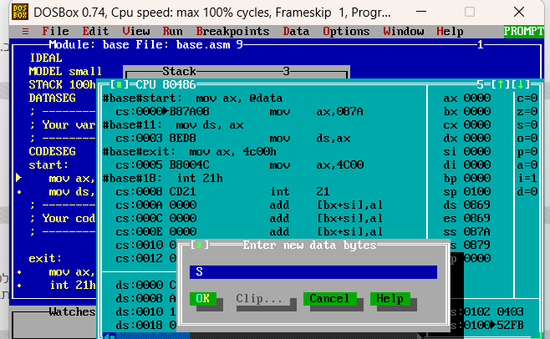Select instruction line cs:0008 int 21

click(x=222, y=191)
